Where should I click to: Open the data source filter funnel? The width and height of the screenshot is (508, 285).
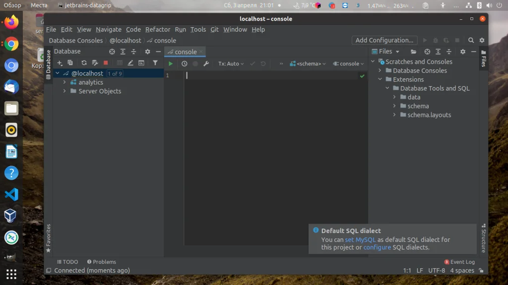[x=155, y=63]
